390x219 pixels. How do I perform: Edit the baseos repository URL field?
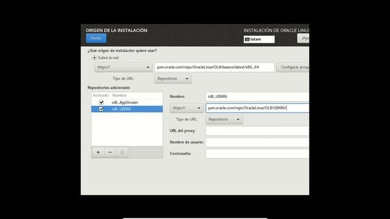(x=214, y=67)
